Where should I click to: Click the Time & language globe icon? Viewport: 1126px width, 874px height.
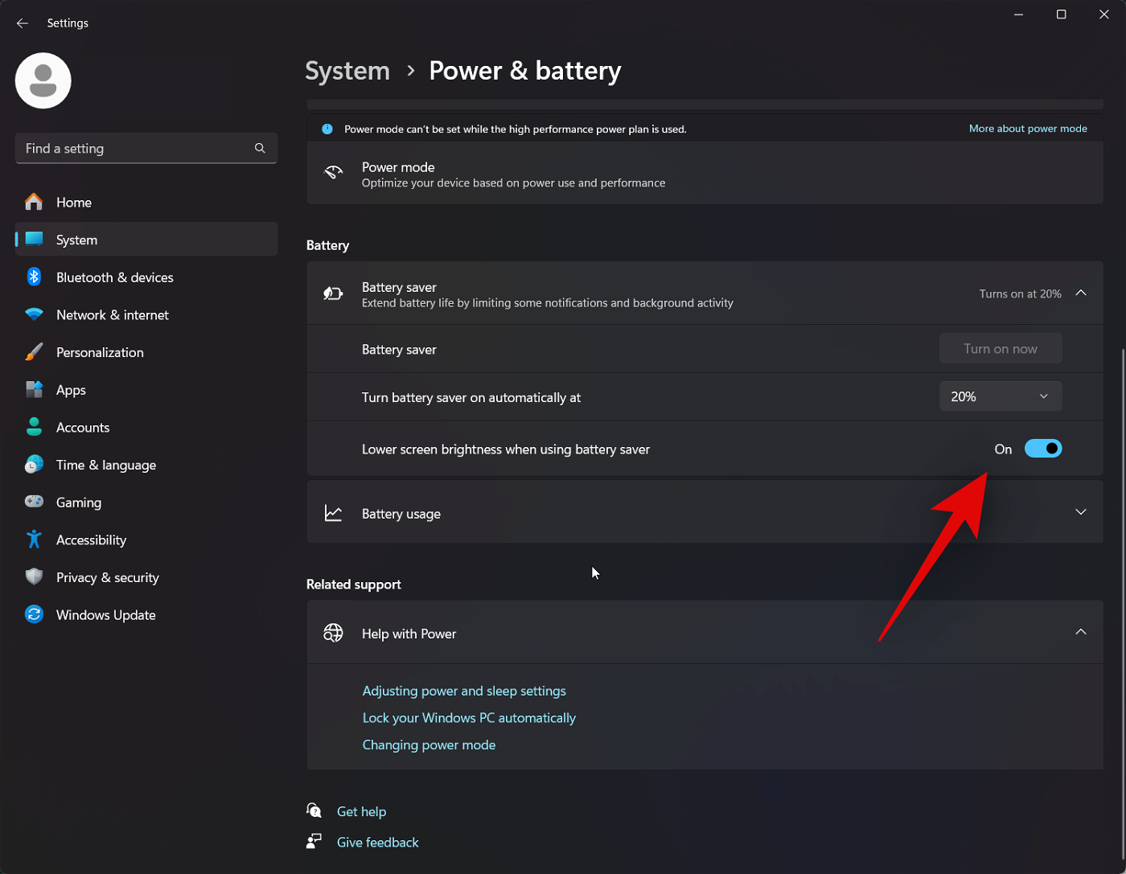coord(34,465)
